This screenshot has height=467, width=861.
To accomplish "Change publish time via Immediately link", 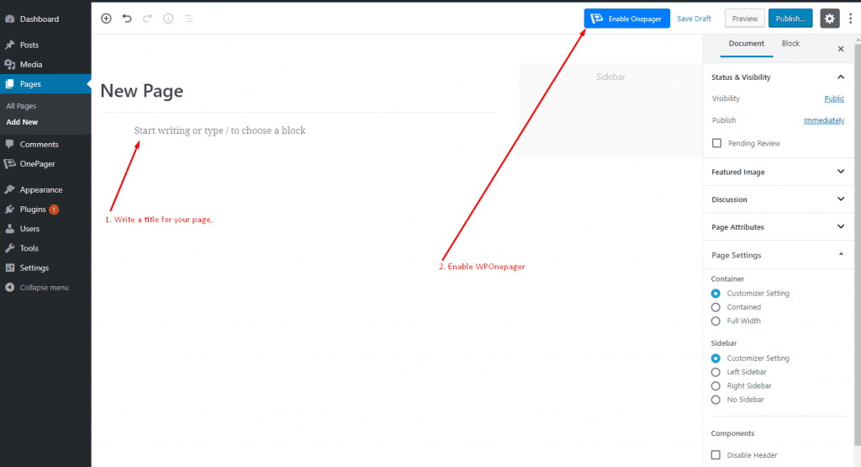I will (824, 120).
